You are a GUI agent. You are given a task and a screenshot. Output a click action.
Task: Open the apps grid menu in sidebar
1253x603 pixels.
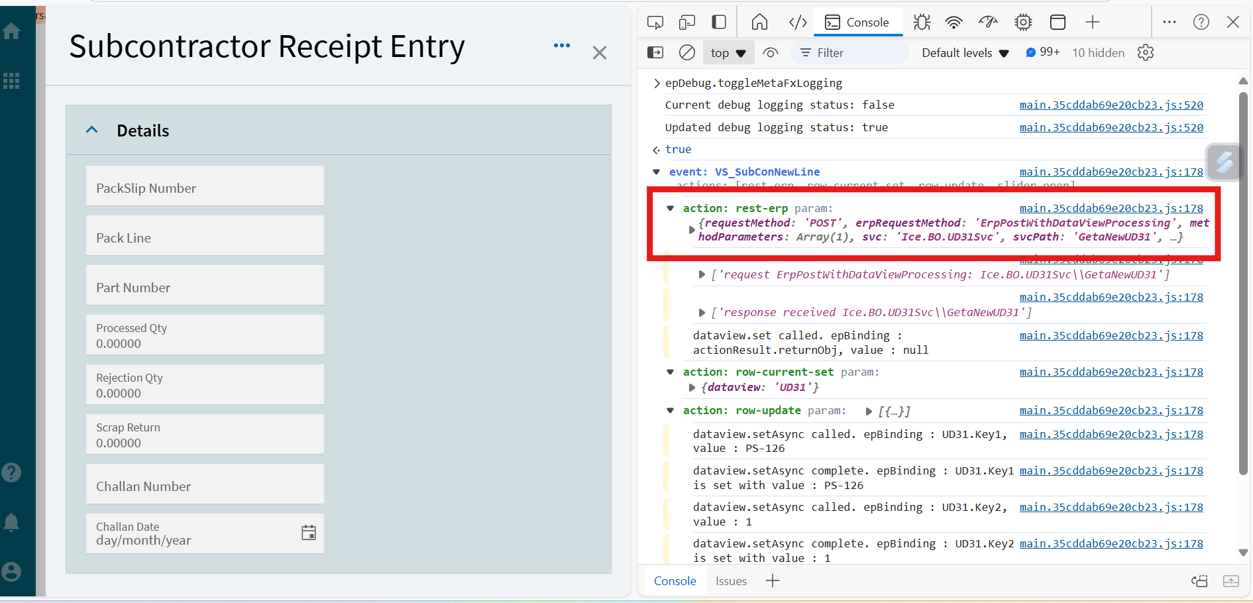coord(11,81)
